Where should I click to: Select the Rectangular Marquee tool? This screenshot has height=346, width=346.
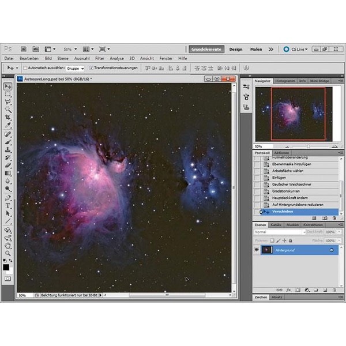[x=8, y=93]
